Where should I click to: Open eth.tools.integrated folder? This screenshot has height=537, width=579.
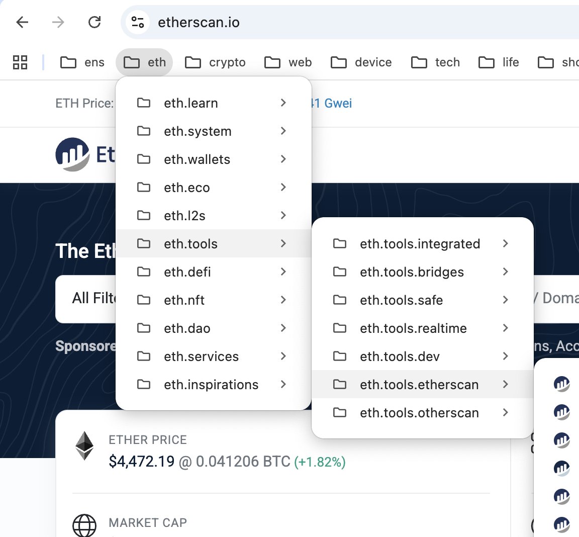[x=422, y=243]
